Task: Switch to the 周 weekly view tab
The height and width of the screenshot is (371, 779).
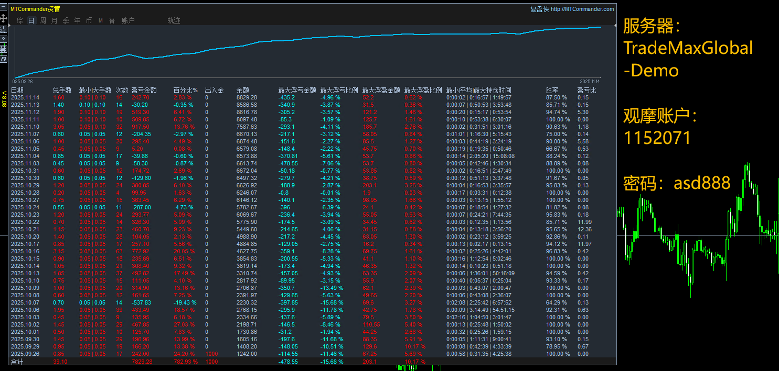Action: point(42,20)
